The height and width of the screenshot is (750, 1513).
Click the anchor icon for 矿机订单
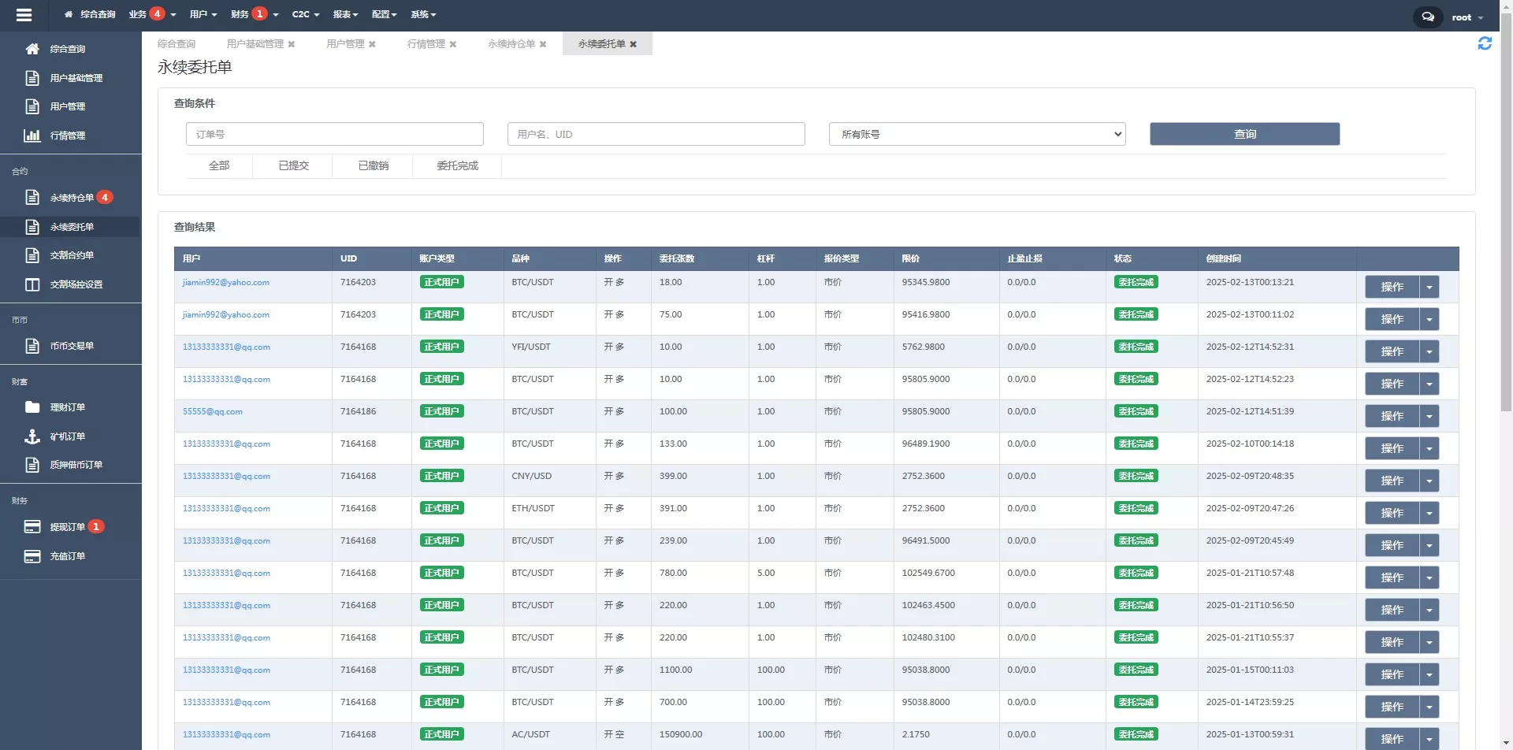[x=32, y=436]
